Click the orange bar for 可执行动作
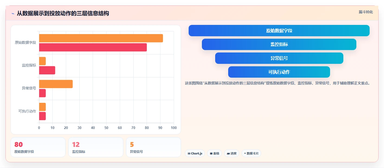384x168 pixels. (x=42, y=107)
